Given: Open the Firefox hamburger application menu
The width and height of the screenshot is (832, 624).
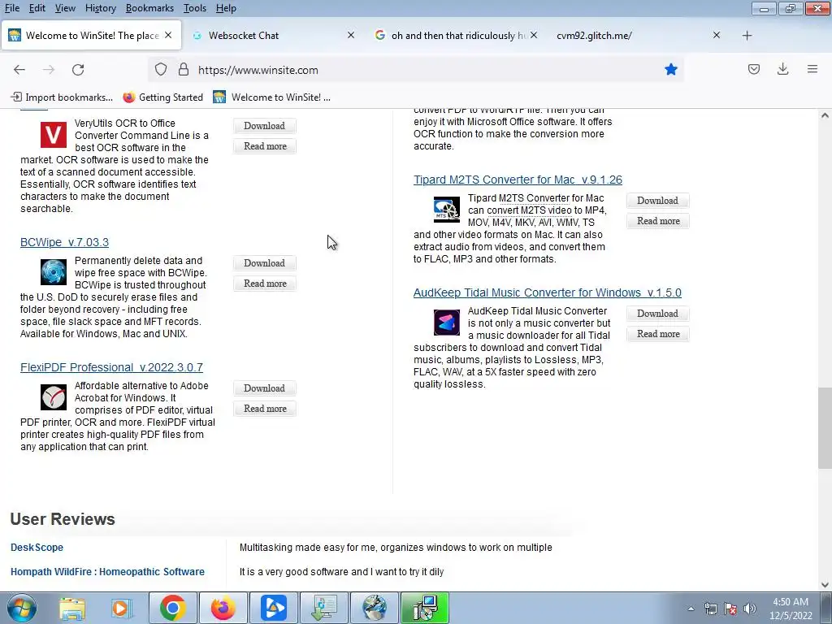Looking at the screenshot, I should click(x=812, y=70).
